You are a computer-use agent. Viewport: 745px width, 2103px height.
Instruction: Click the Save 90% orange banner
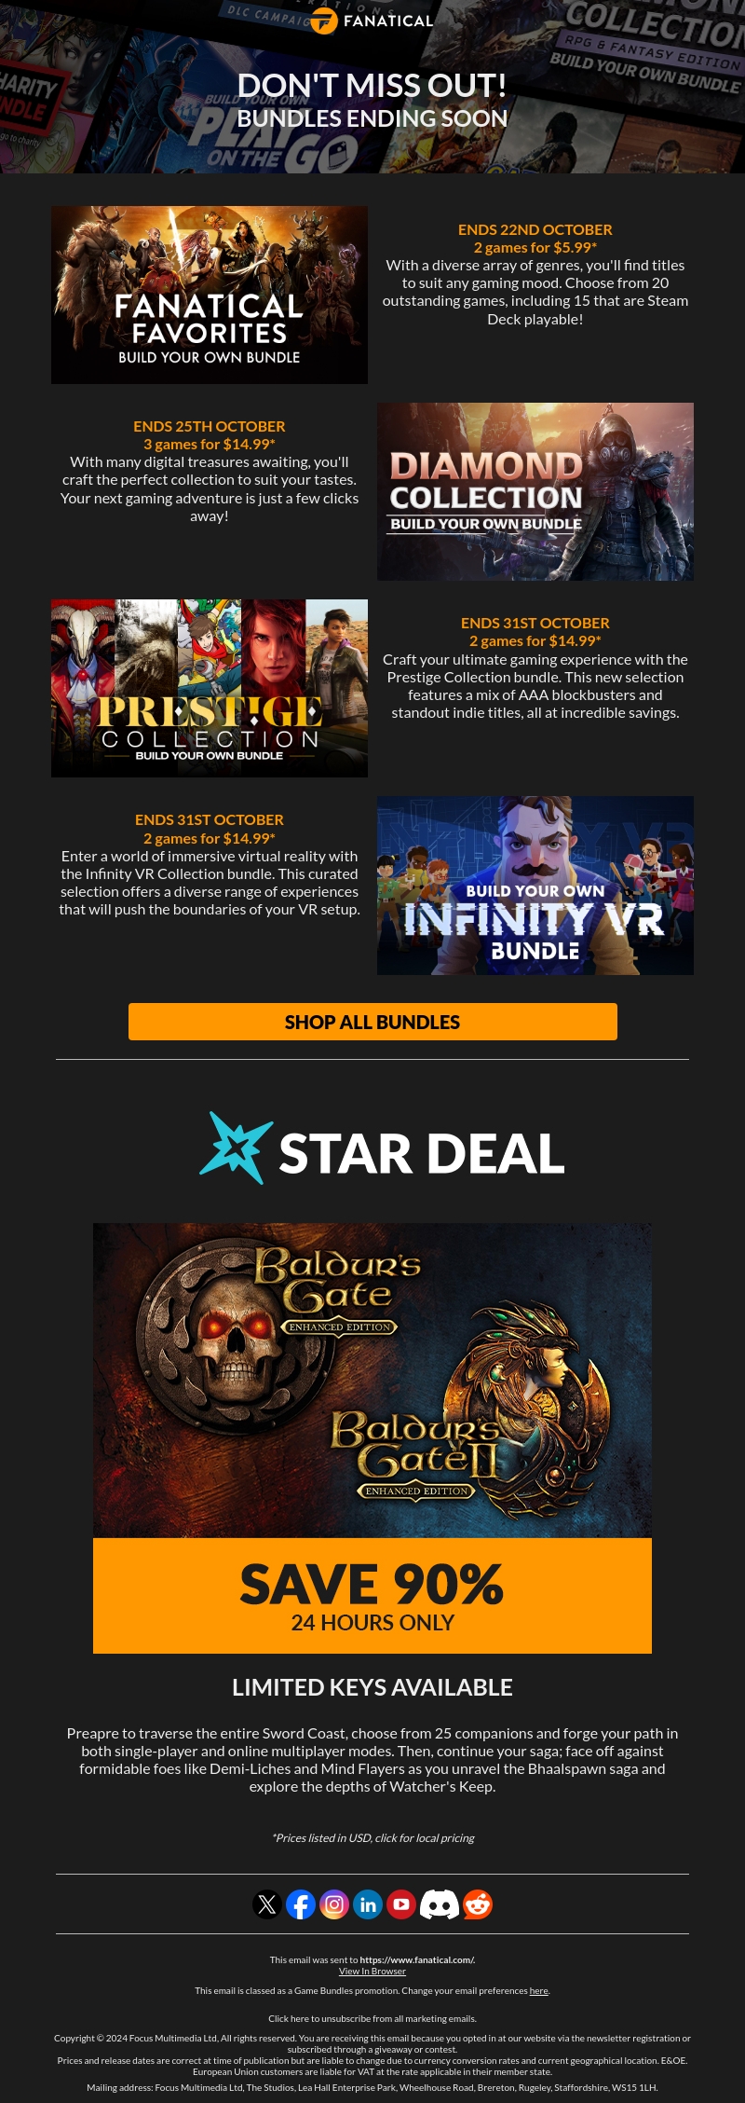(372, 1596)
